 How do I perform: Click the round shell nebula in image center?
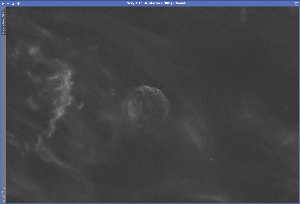[148, 104]
